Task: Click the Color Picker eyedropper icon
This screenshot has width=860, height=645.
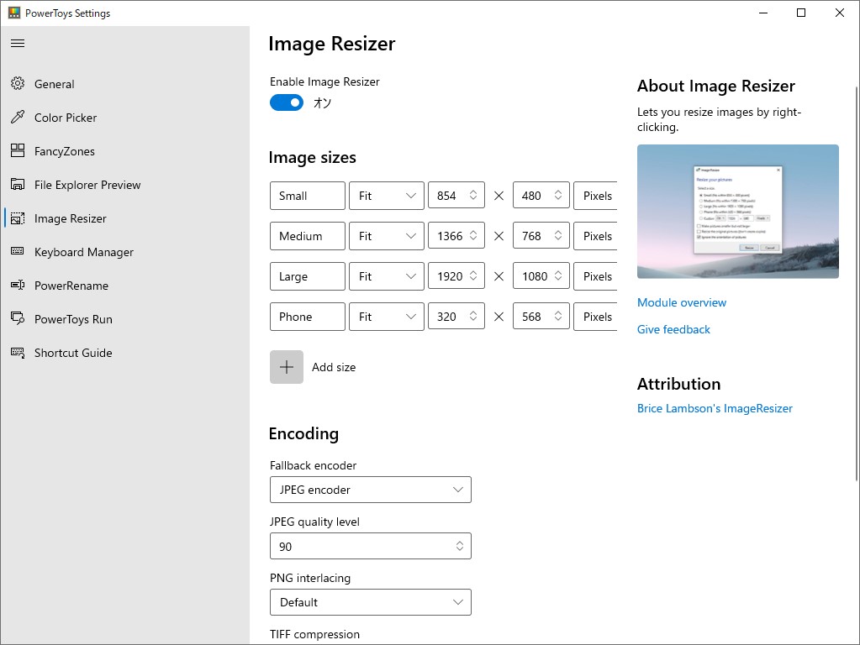Action: (x=18, y=117)
